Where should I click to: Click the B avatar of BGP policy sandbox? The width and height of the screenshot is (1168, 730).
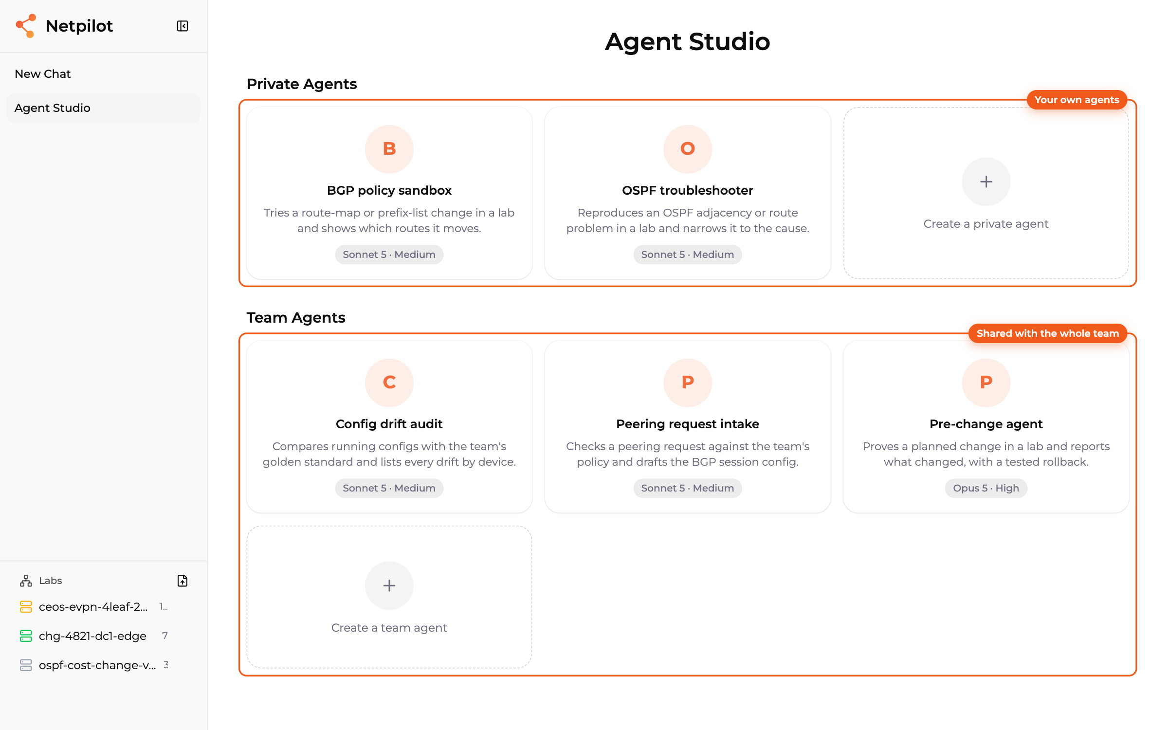[389, 149]
